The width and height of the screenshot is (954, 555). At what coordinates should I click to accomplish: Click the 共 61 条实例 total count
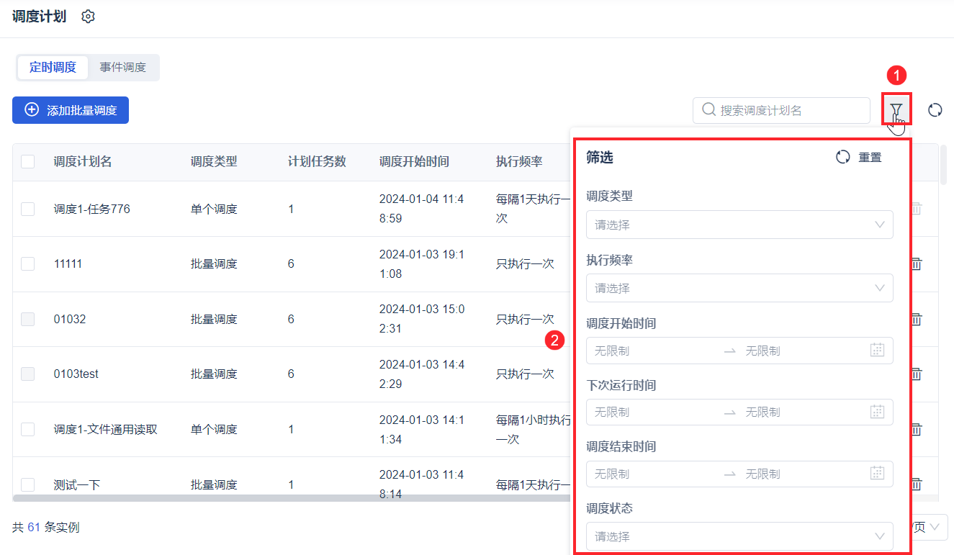pyautogui.click(x=45, y=528)
